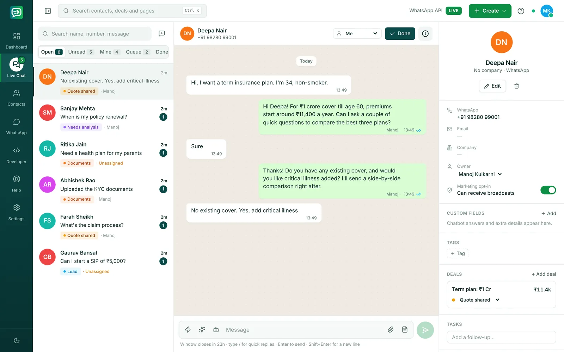564x352 pixels.
Task: Open Gaurav Bansal conversation
Action: click(103, 262)
